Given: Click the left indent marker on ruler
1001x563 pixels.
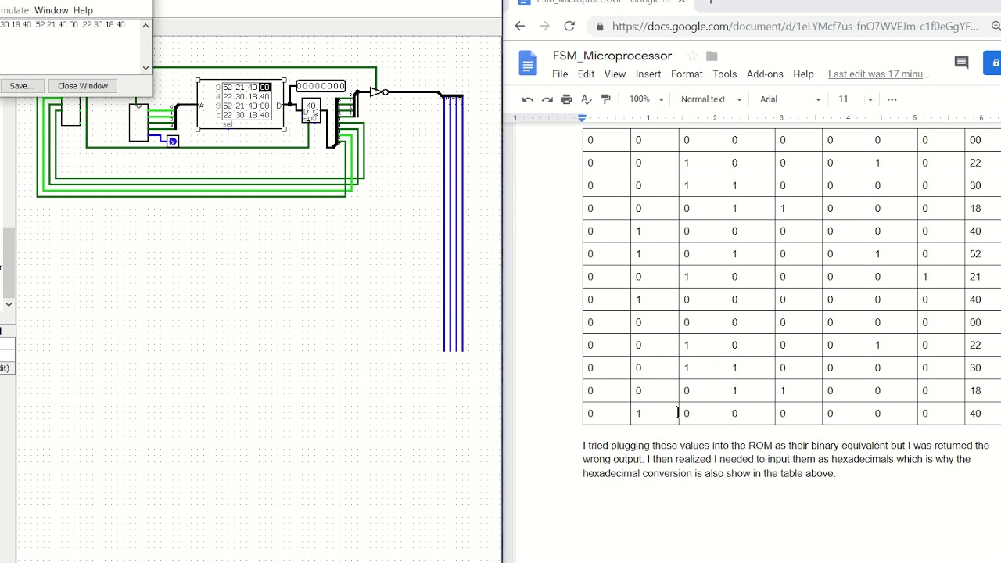Looking at the screenshot, I should pos(582,118).
